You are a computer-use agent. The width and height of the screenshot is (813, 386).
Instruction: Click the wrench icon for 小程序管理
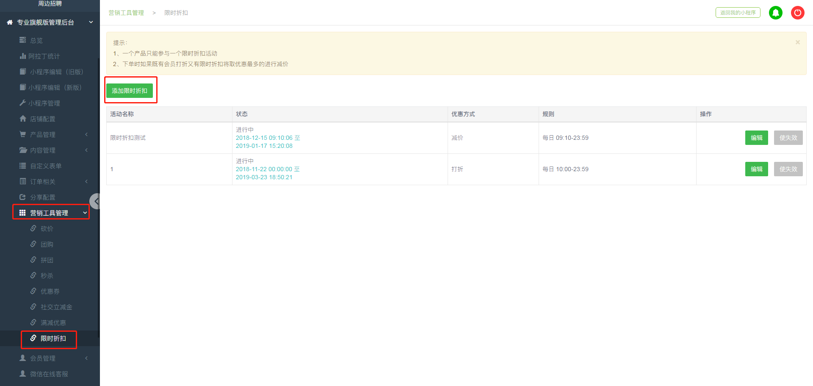(23, 103)
